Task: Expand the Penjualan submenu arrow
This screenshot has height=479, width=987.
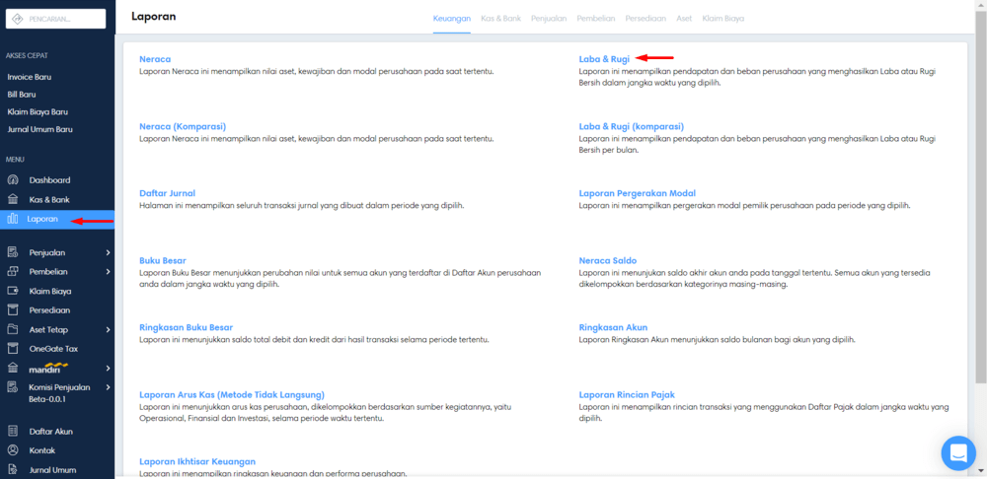Action: (108, 252)
